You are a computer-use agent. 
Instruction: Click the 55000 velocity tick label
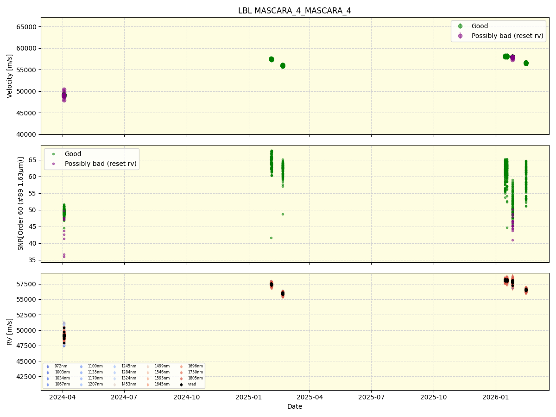click(26, 70)
